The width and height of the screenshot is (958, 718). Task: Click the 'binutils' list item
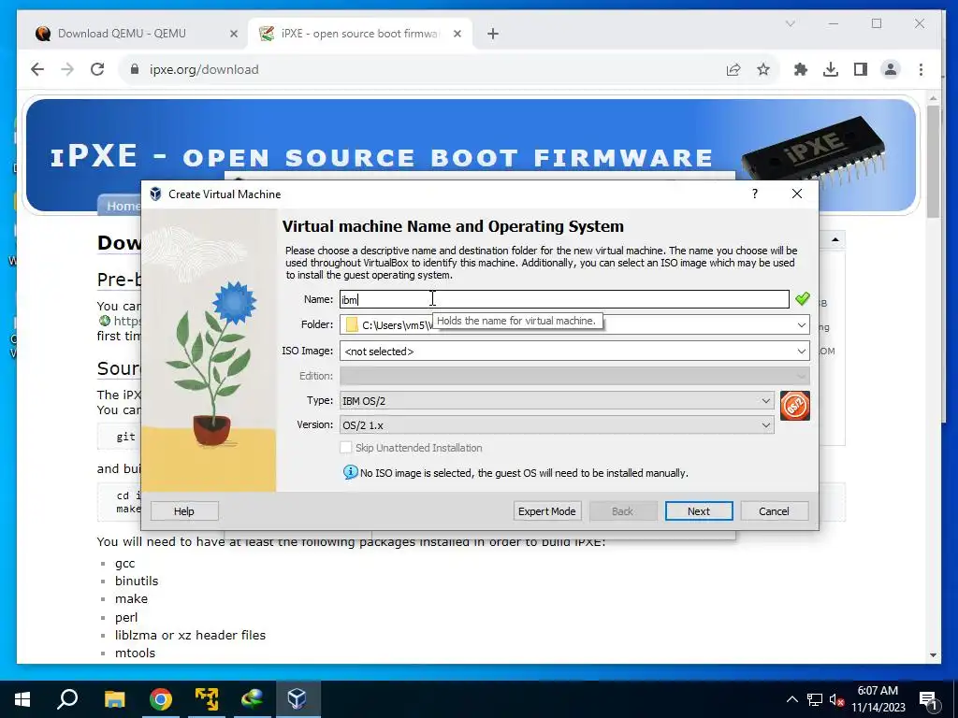point(137,581)
